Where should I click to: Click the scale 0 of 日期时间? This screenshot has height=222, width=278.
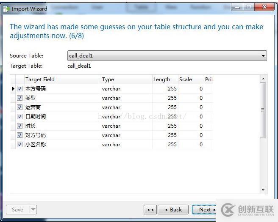pyautogui.click(x=201, y=117)
